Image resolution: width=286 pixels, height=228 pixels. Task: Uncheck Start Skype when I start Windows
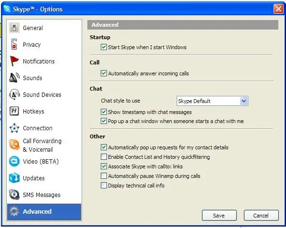(104, 47)
